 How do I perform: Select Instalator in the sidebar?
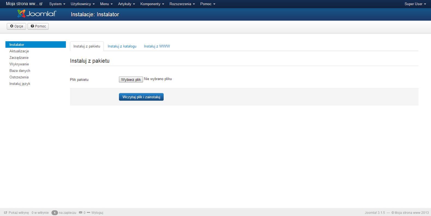(36, 45)
